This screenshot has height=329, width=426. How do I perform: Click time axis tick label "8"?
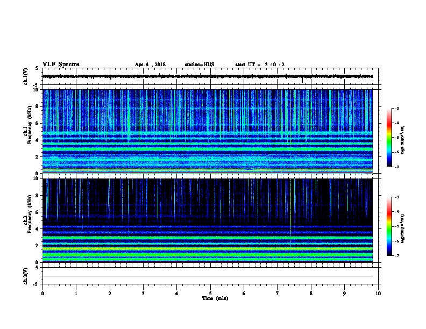coord(311,294)
